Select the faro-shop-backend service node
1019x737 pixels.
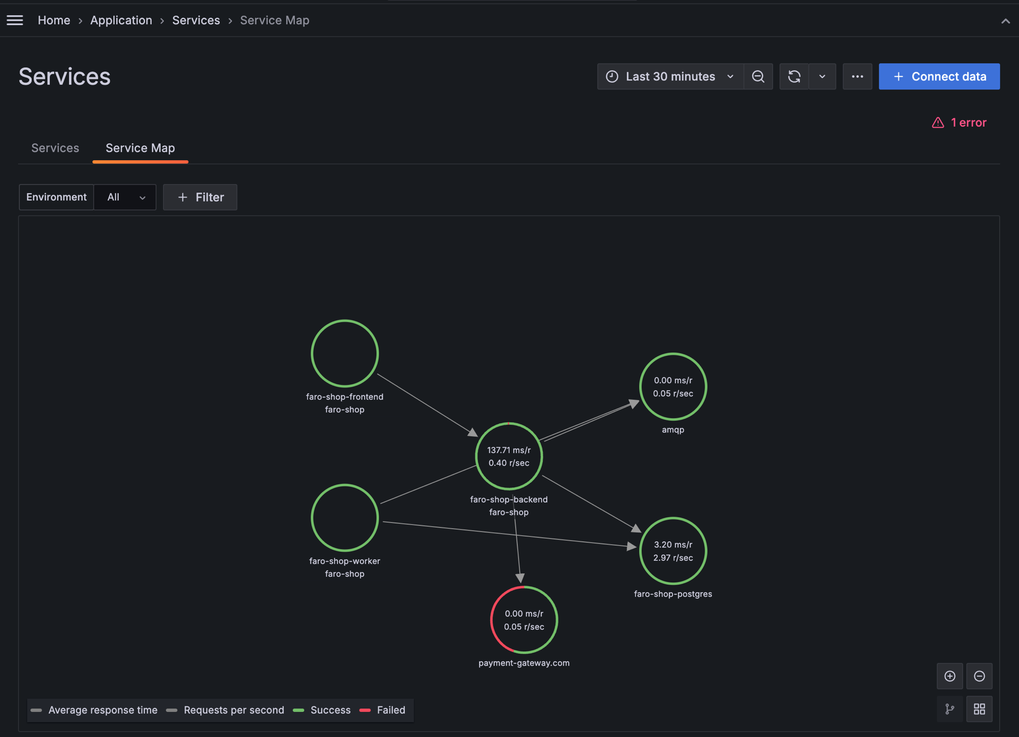coord(508,456)
